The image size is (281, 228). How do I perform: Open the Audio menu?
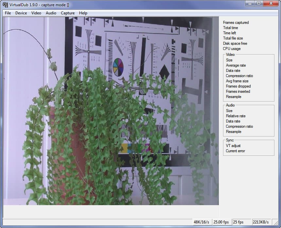tap(51, 13)
